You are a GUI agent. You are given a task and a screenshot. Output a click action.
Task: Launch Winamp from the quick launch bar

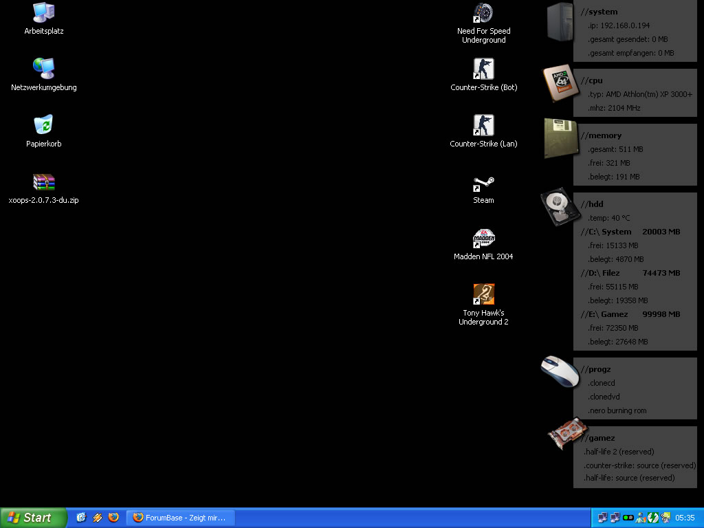(98, 518)
